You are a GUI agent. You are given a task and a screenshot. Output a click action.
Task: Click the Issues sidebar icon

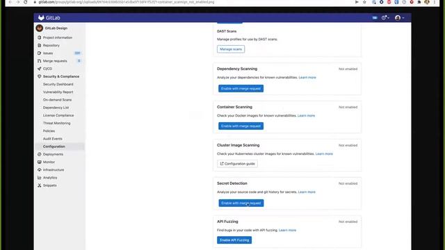tap(39, 53)
